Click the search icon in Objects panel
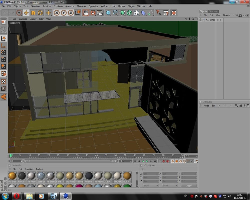The width and height of the screenshot is (250, 200). (236, 15)
